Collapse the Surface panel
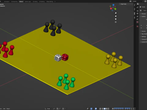 click(x=143, y=16)
